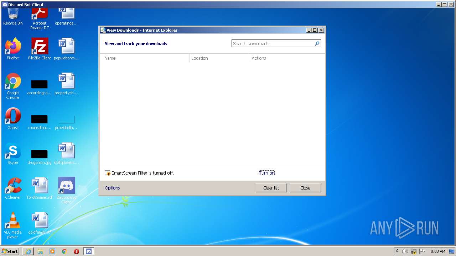Open Internet Explorer from the taskbar
This screenshot has width=456, height=256.
(x=28, y=251)
